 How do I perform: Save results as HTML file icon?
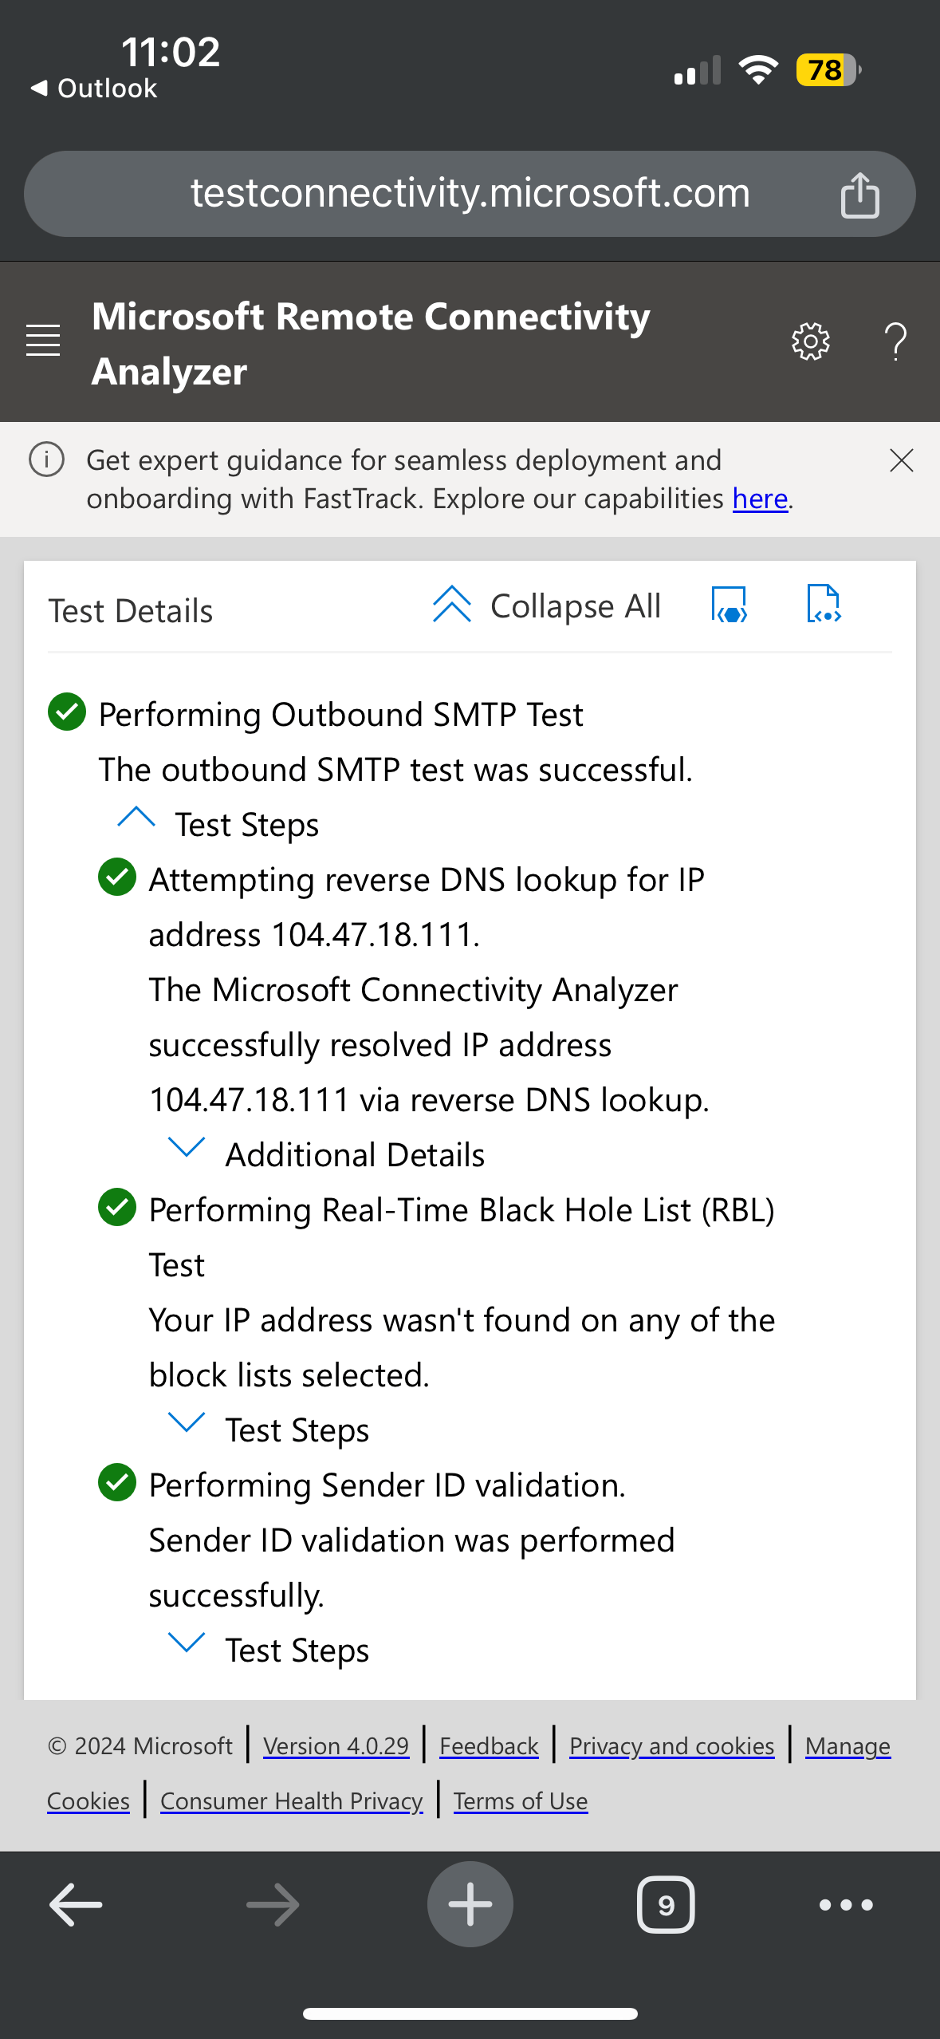[x=729, y=605]
